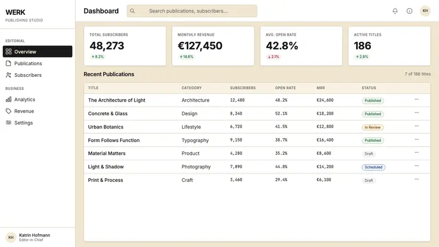Viewport: 439px width, 247px height.
Task: Open the Form Follows Function title
Action: (114, 141)
